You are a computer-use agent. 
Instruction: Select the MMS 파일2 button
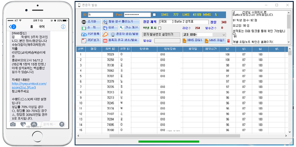(215, 41)
